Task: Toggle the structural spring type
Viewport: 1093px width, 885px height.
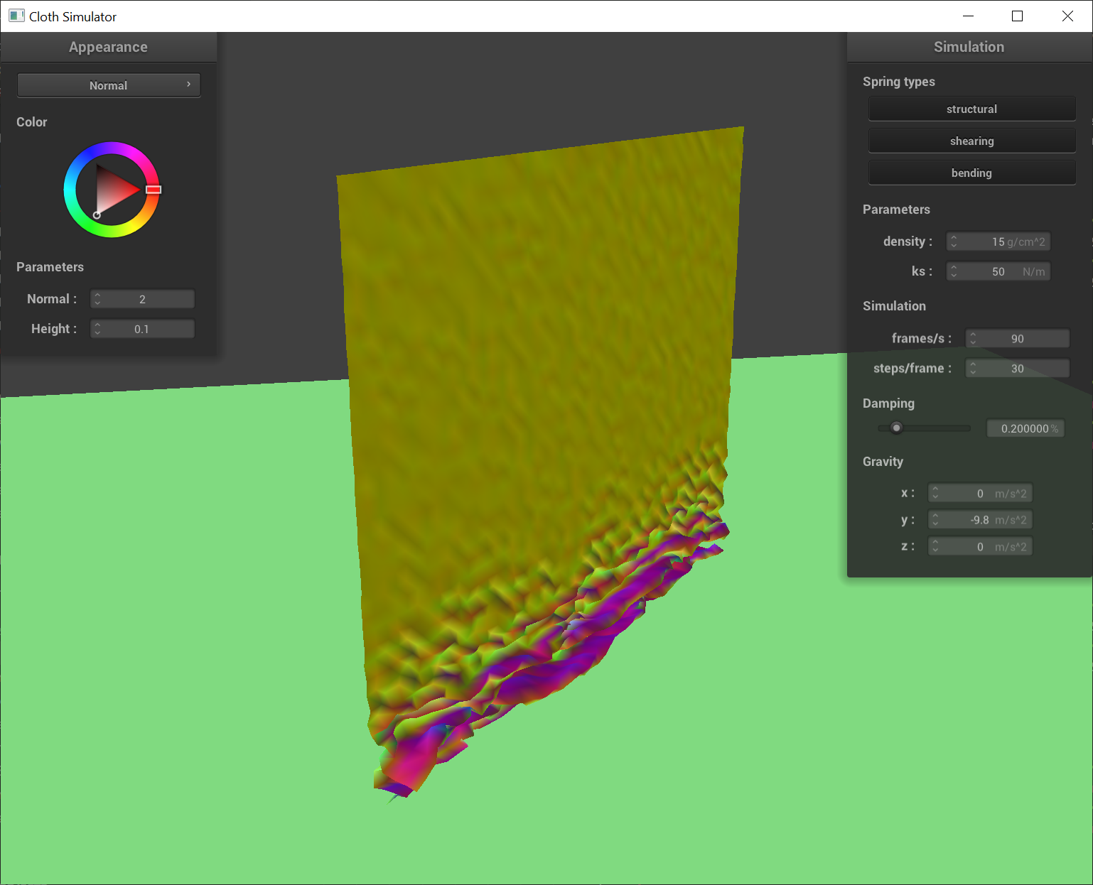Action: pyautogui.click(x=971, y=109)
